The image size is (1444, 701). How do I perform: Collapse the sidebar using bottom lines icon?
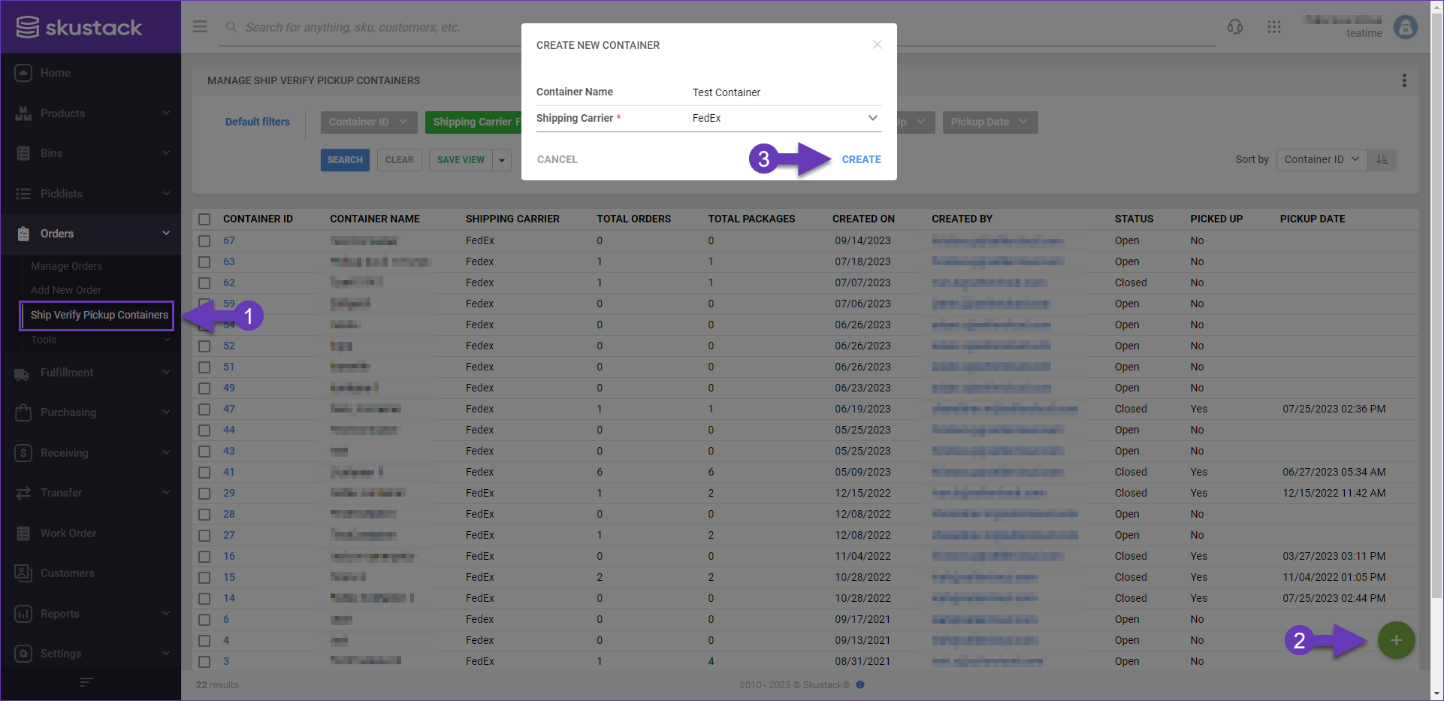tap(86, 682)
